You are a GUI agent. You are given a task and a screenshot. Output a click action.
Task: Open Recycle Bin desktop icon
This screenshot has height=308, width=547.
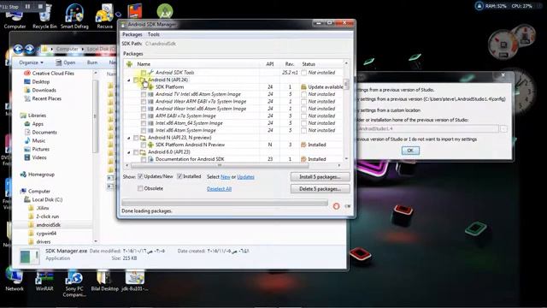[44, 17]
